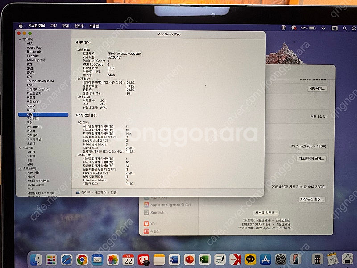Open the App Store from Dock
The image size is (357, 268).
(265, 259)
